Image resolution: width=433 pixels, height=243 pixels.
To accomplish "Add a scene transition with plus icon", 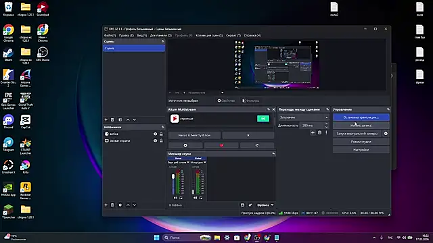I will pos(313,133).
